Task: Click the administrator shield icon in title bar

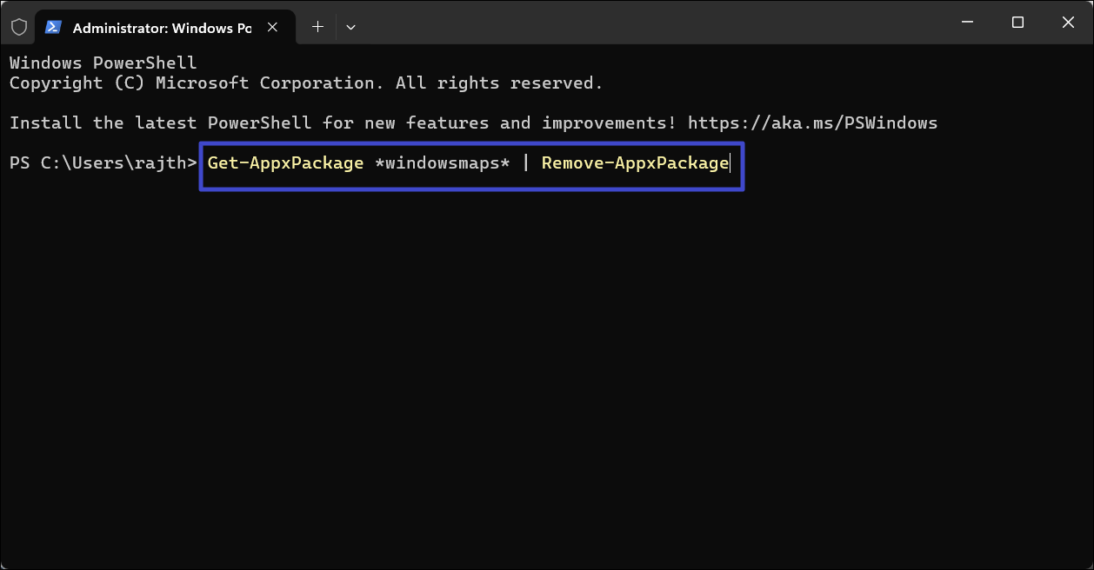Action: (18, 27)
